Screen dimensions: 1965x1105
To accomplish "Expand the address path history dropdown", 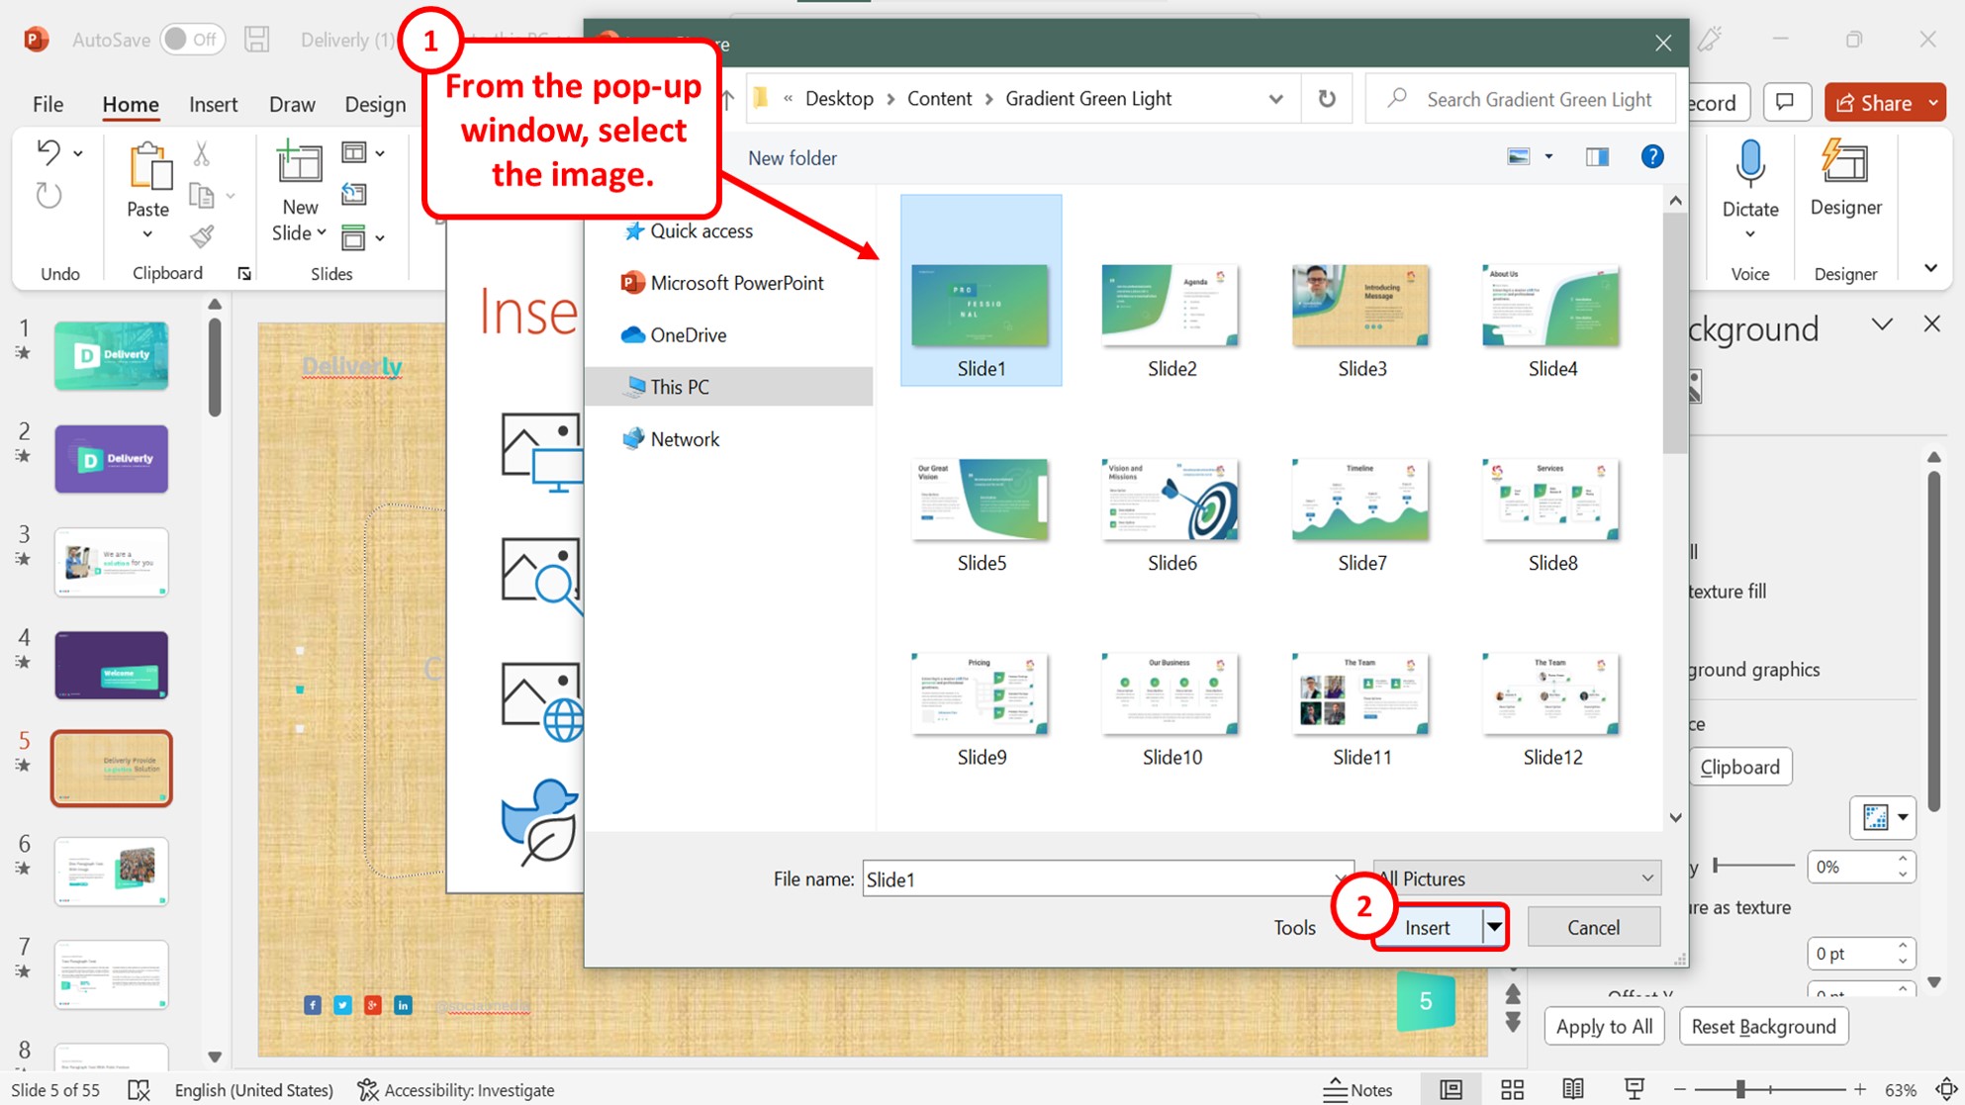I will coord(1275,99).
